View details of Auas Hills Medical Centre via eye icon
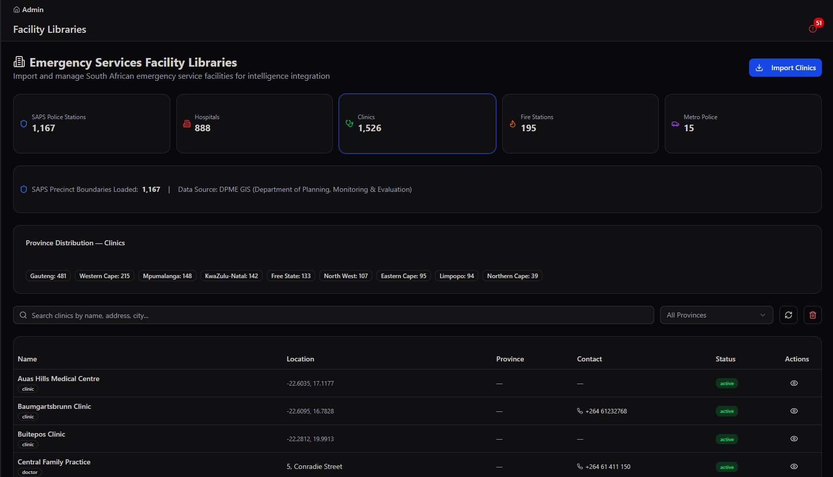The height and width of the screenshot is (477, 833). [x=794, y=383]
